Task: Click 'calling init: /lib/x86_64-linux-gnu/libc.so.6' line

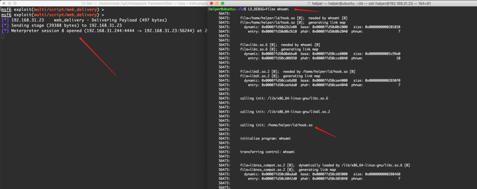Action: click(284, 98)
